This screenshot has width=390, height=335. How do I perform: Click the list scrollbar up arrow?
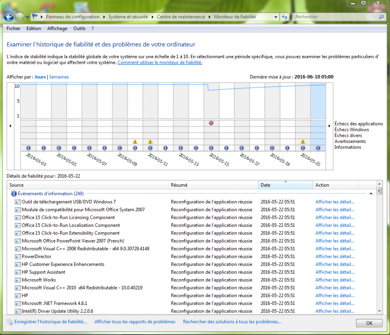click(x=379, y=184)
